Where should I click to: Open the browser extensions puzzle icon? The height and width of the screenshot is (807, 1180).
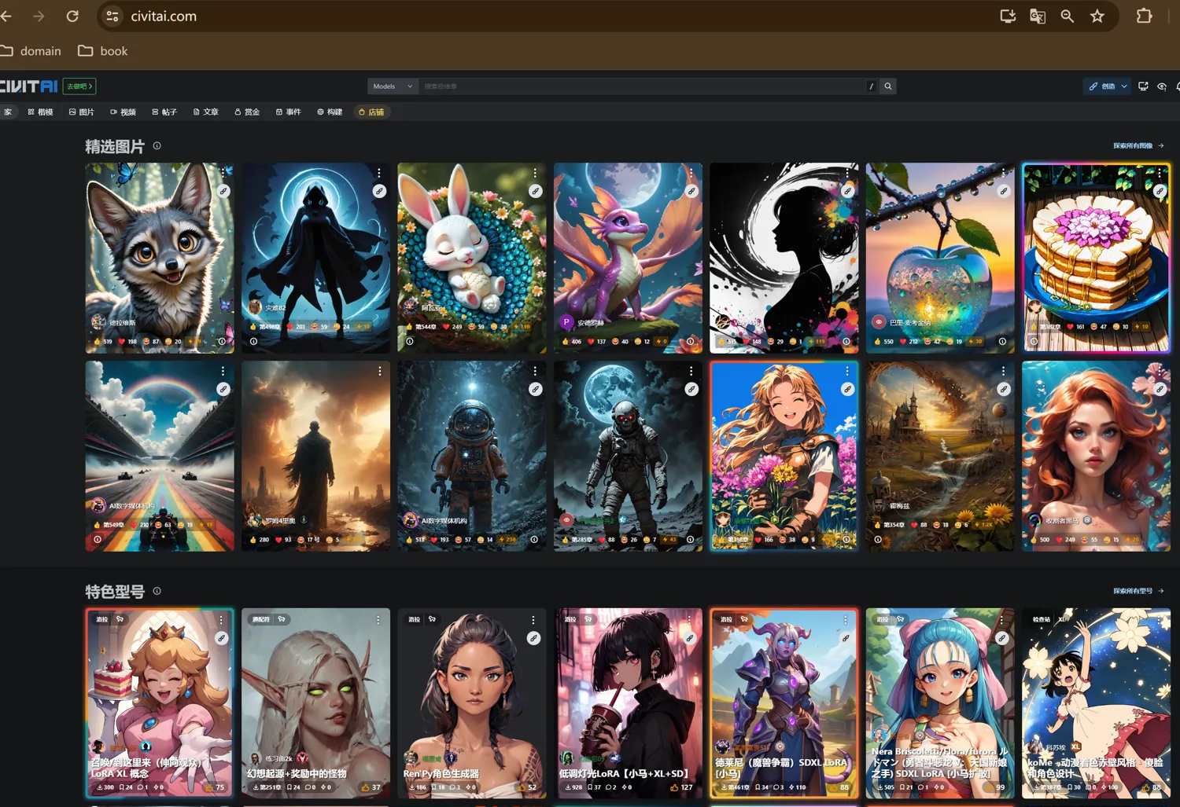[1145, 16]
